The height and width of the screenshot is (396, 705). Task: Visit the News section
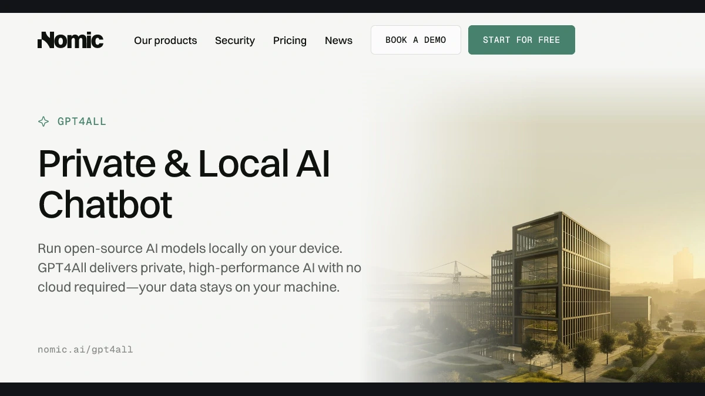(338, 40)
